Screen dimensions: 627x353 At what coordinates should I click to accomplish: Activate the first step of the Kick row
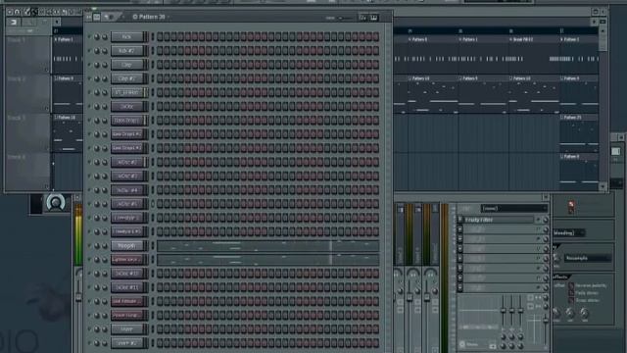[x=160, y=37]
